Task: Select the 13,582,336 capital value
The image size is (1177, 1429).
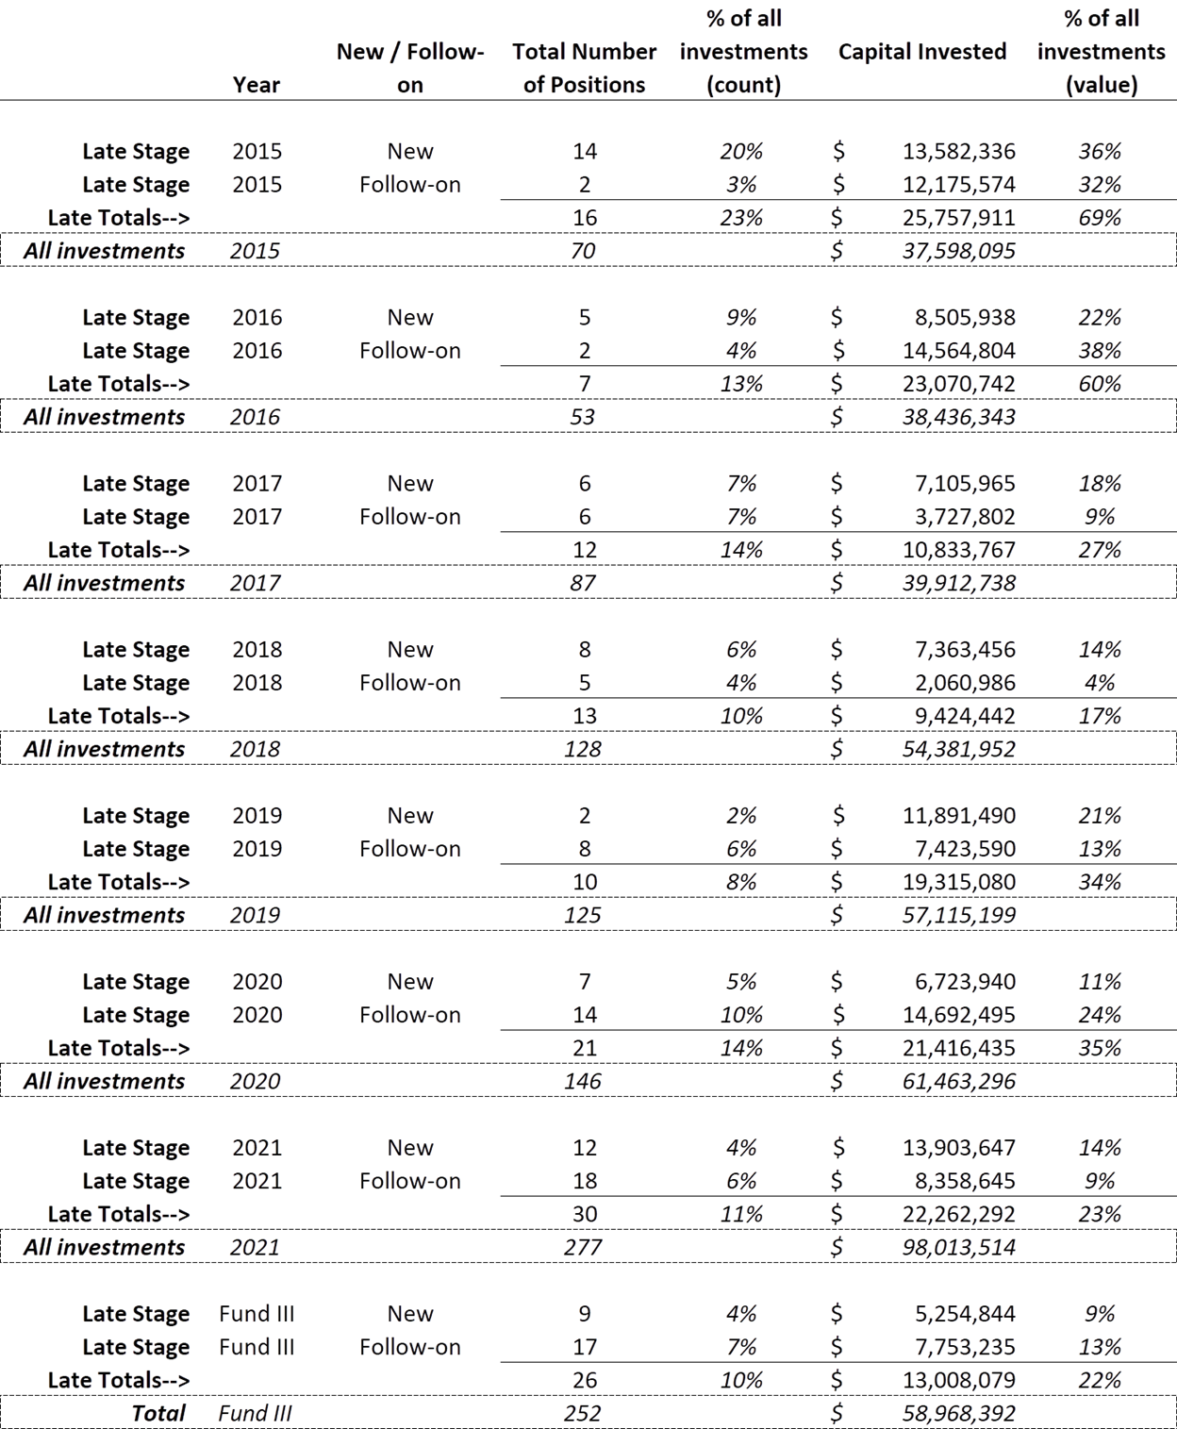Action: [x=959, y=152]
